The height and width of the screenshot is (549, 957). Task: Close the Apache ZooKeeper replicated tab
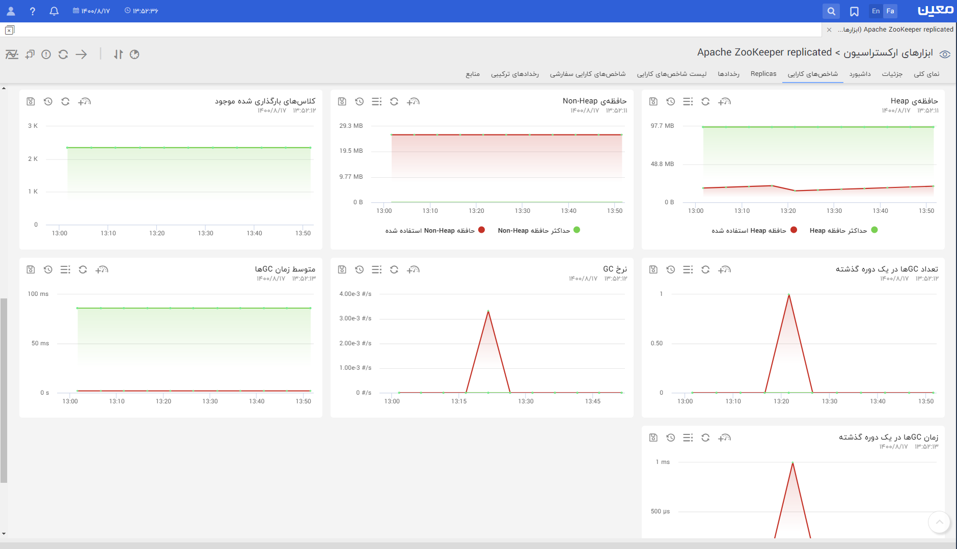(x=829, y=30)
